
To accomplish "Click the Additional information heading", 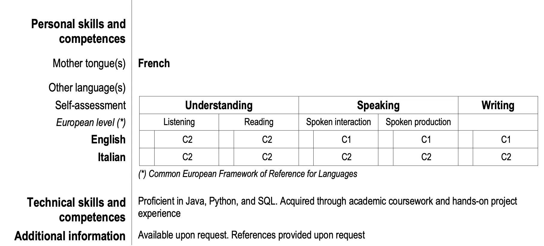I will (x=70, y=236).
